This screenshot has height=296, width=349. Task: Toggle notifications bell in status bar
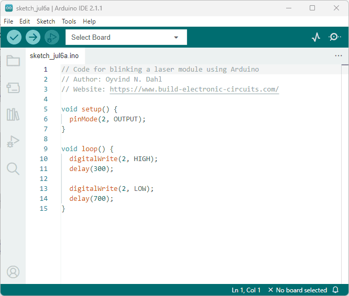tap(335, 290)
